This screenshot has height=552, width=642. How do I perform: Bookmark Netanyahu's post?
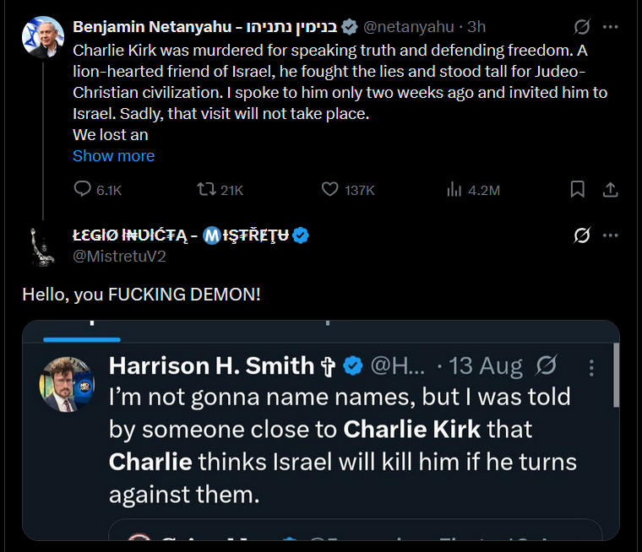pos(578,190)
